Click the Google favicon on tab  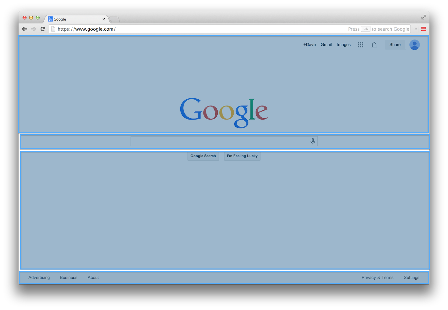(x=50, y=19)
